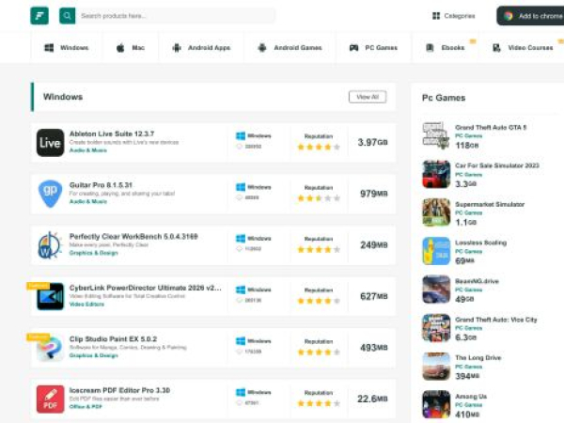Open CyberLink PowerDirector Ultimate 2026 title
This screenshot has width=564, height=423.
146,288
